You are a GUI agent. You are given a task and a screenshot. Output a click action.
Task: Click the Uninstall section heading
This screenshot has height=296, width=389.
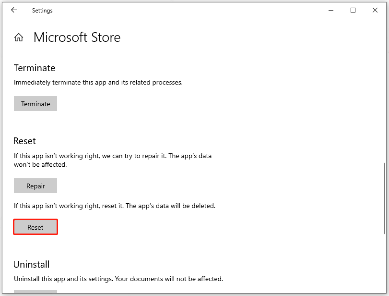pyautogui.click(x=31, y=264)
